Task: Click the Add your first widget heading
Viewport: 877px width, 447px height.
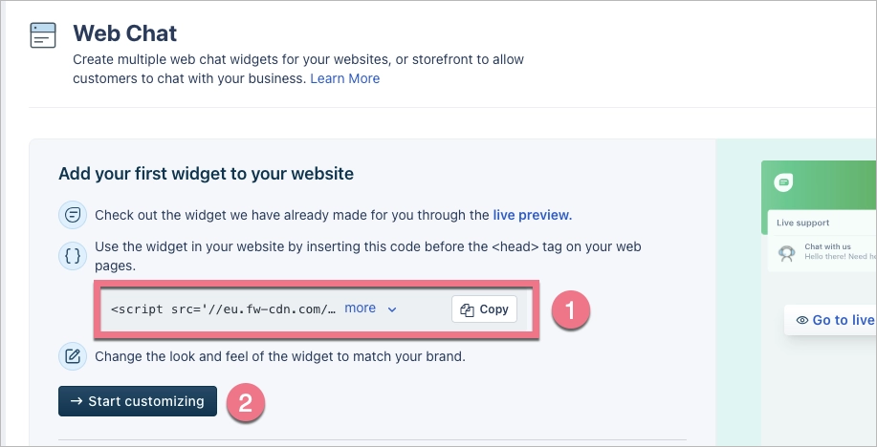Action: [206, 173]
